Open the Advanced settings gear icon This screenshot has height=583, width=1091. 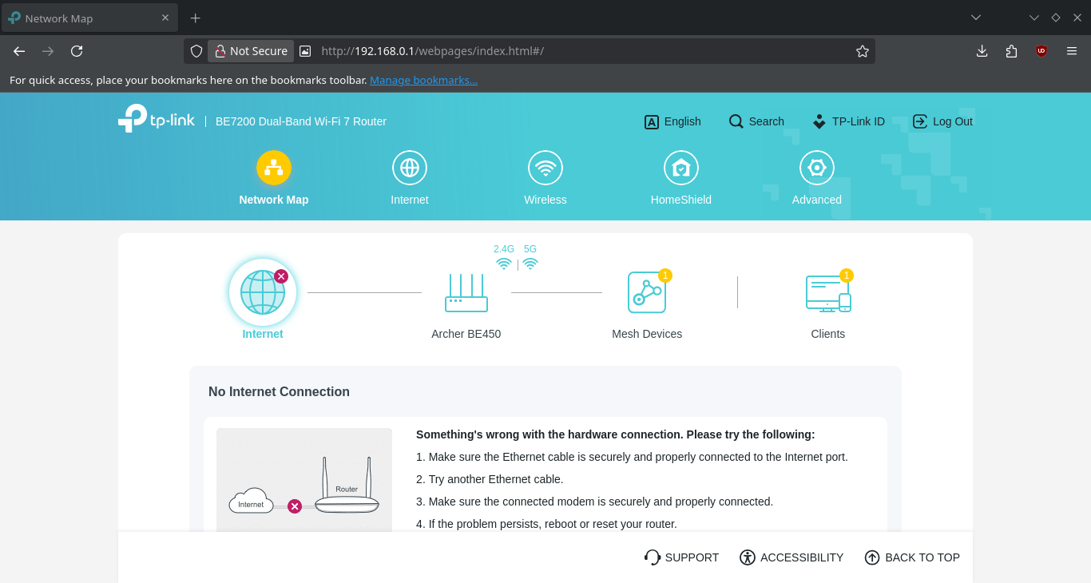pyautogui.click(x=817, y=168)
